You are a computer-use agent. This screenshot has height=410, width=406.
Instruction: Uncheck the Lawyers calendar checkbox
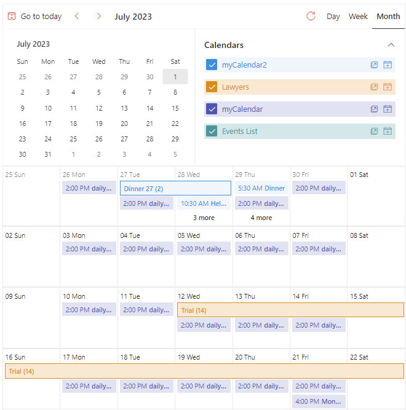(212, 87)
